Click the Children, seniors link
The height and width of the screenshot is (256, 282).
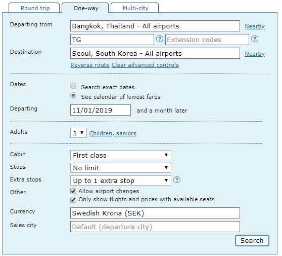click(x=113, y=133)
